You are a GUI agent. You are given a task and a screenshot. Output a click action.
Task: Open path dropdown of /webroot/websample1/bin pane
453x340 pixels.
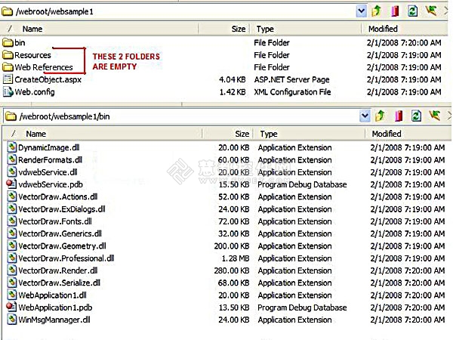point(365,116)
